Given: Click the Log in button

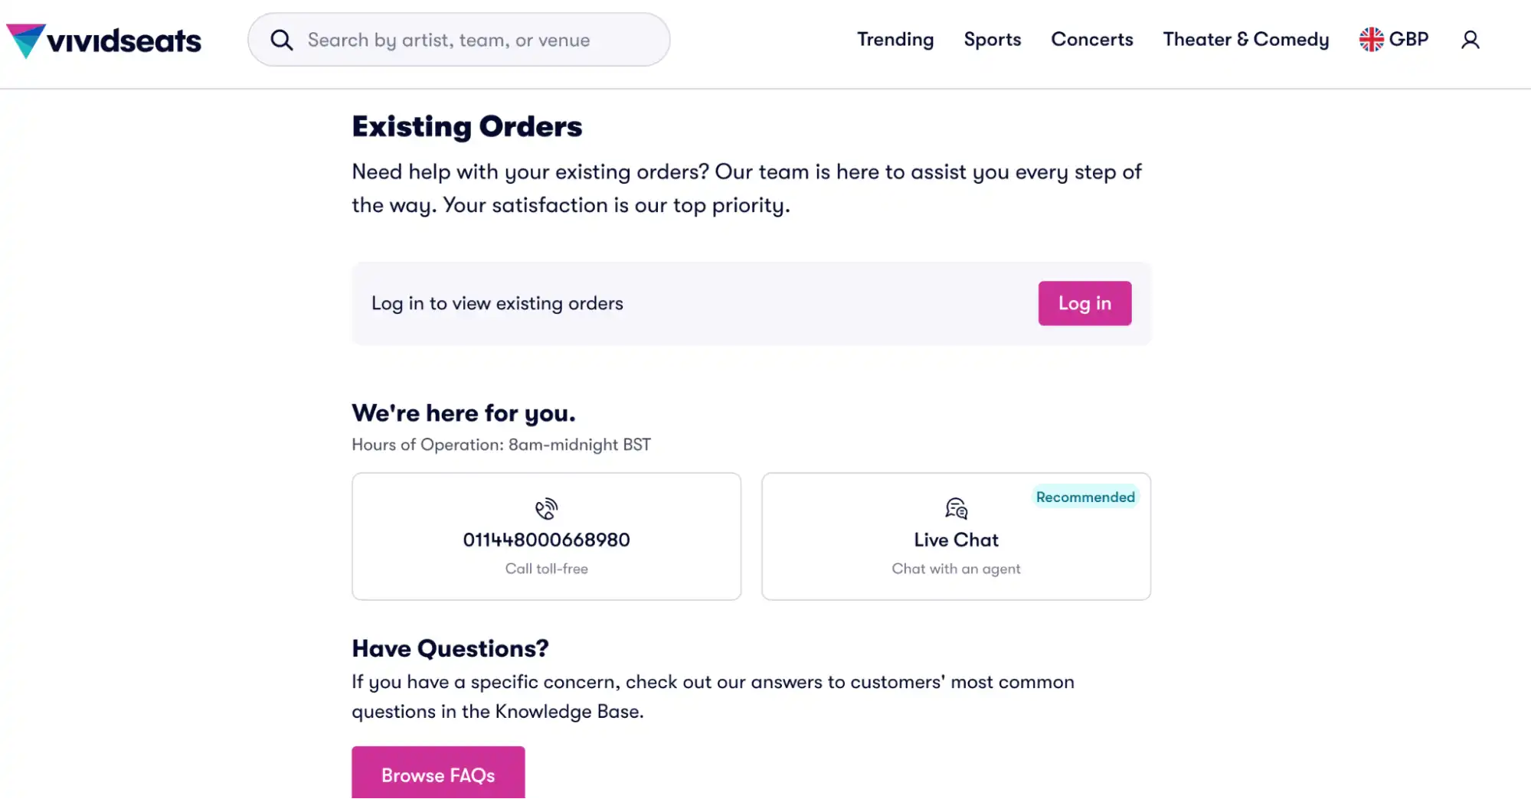Looking at the screenshot, I should pos(1084,303).
